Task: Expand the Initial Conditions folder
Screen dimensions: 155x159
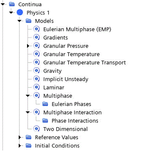Action: pyautogui.click(x=20, y=146)
